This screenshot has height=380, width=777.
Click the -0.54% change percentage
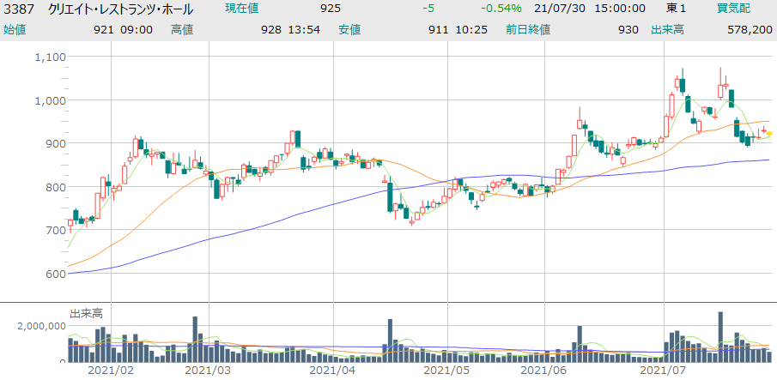tap(501, 9)
